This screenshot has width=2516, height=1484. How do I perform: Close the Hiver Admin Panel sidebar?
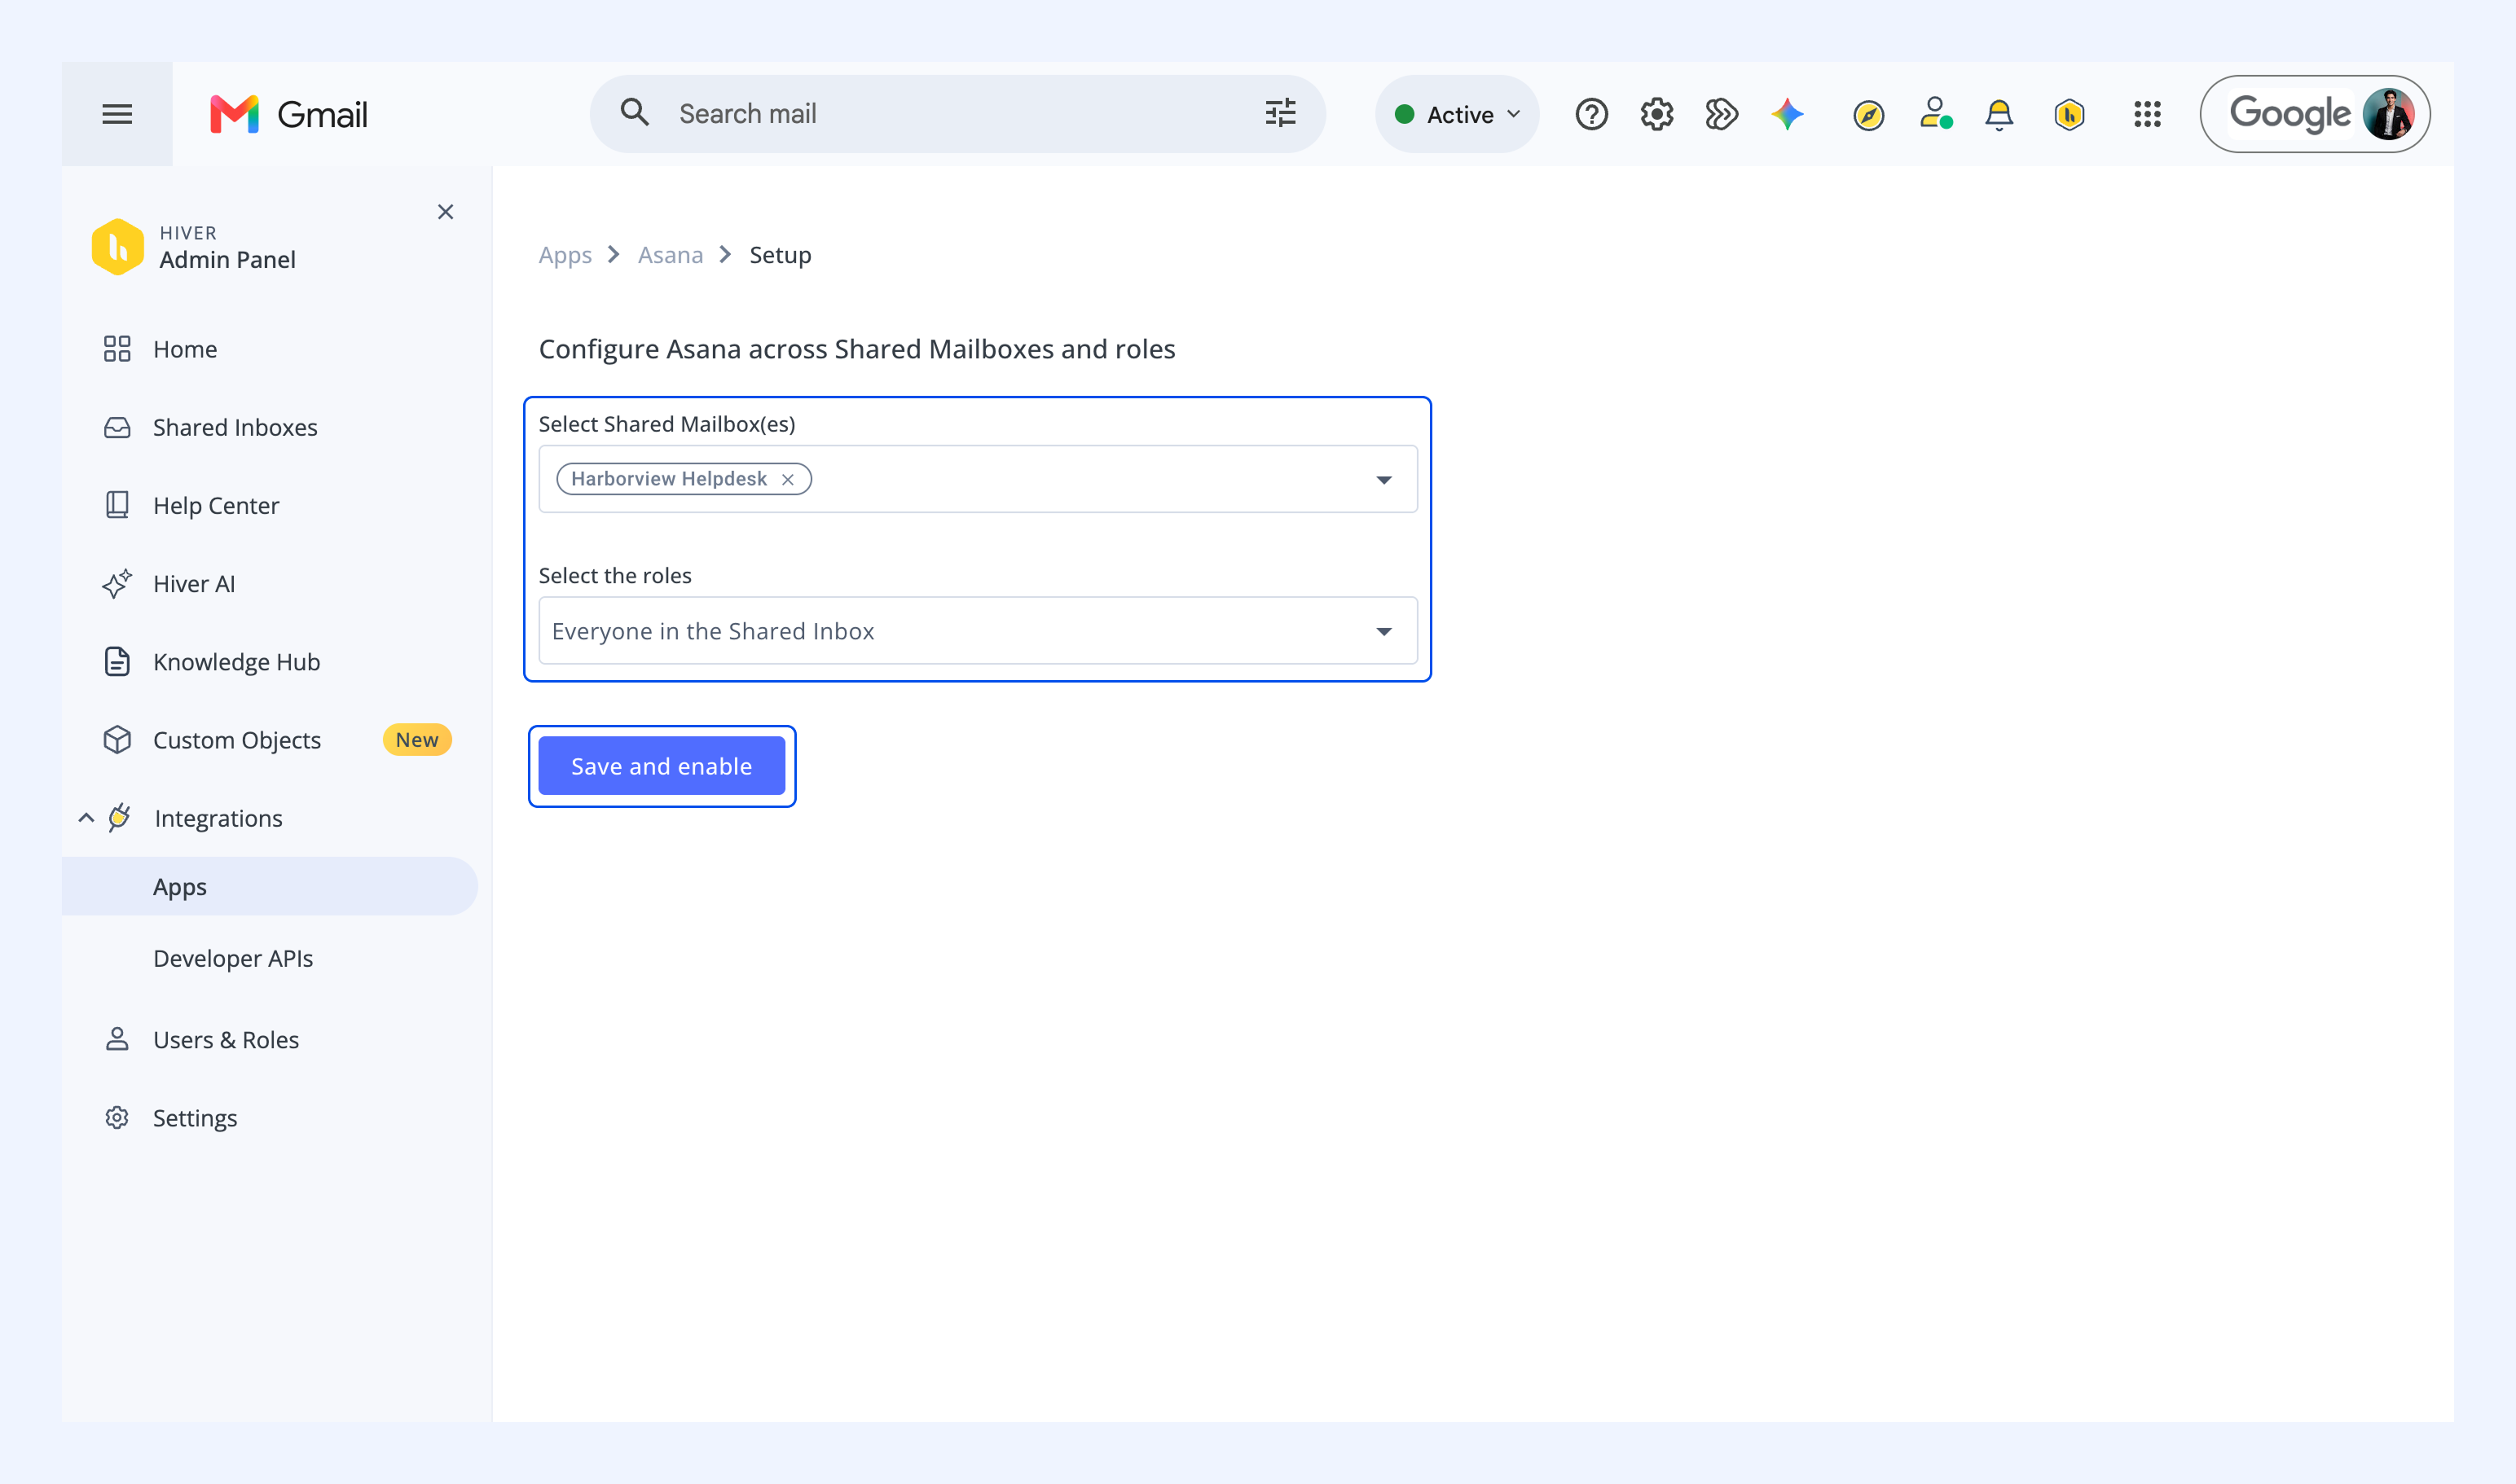(x=445, y=212)
